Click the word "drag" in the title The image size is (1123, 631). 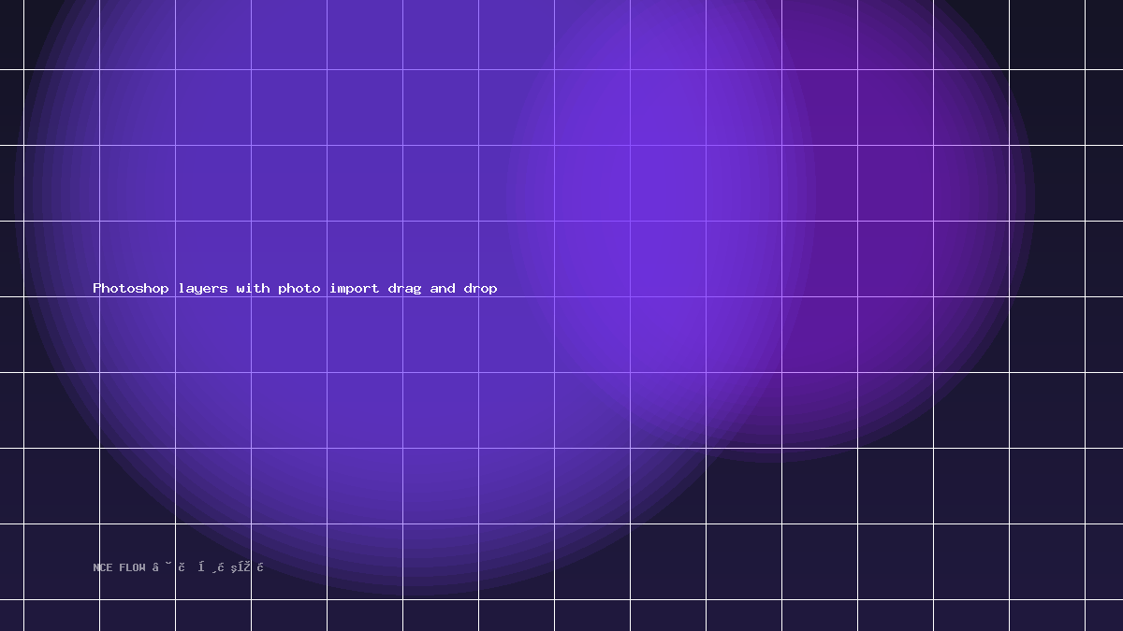pos(405,289)
